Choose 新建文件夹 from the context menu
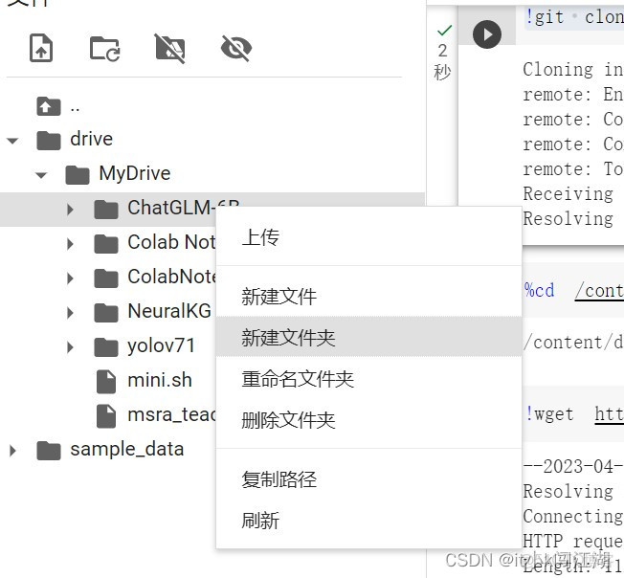The image size is (624, 578). pos(368,338)
